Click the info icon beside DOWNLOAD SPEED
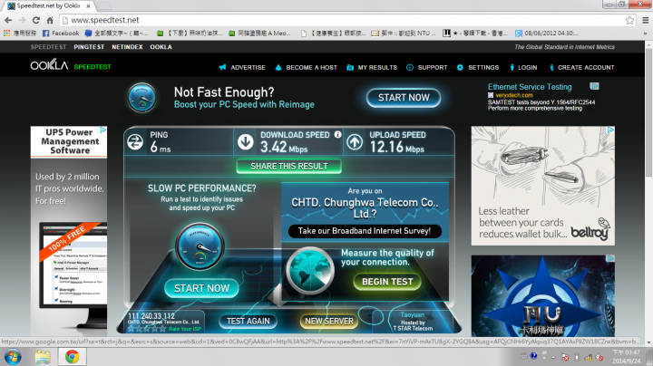 pos(337,134)
